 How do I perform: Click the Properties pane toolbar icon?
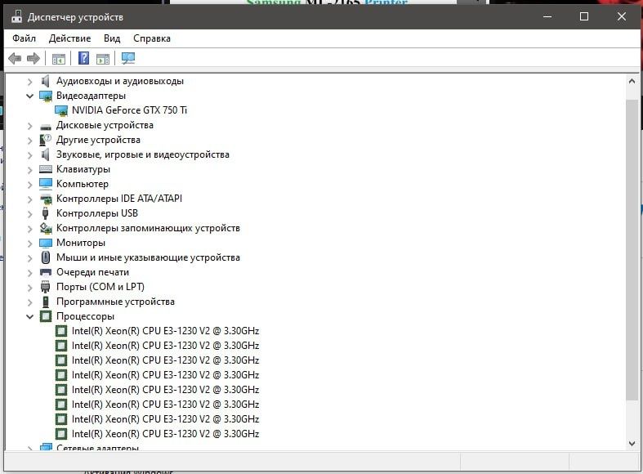coord(103,59)
